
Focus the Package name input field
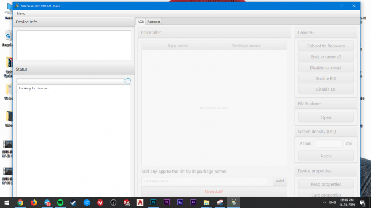click(x=205, y=181)
